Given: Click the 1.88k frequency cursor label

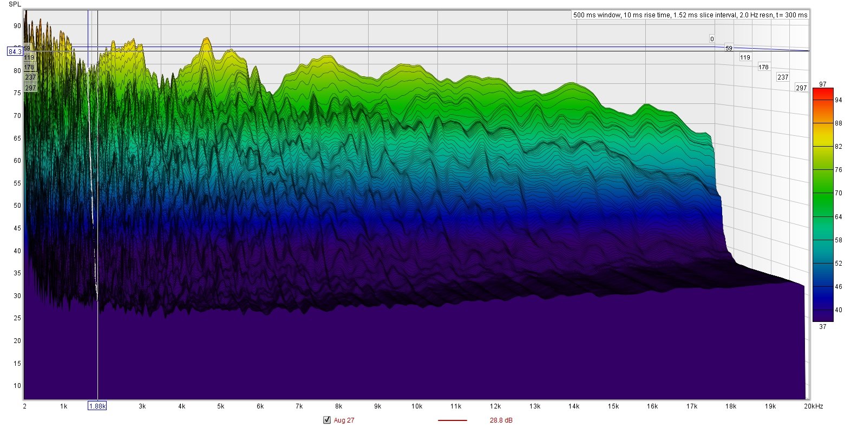Looking at the screenshot, I should click(x=97, y=406).
